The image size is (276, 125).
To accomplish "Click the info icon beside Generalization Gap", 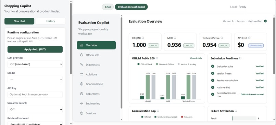I will 158,111.
